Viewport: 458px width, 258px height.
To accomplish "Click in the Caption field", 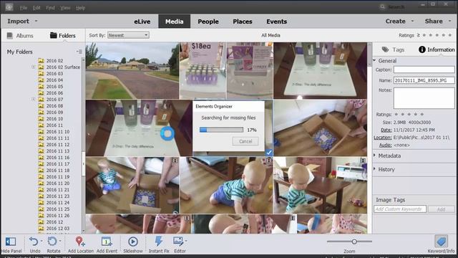I will (x=424, y=70).
